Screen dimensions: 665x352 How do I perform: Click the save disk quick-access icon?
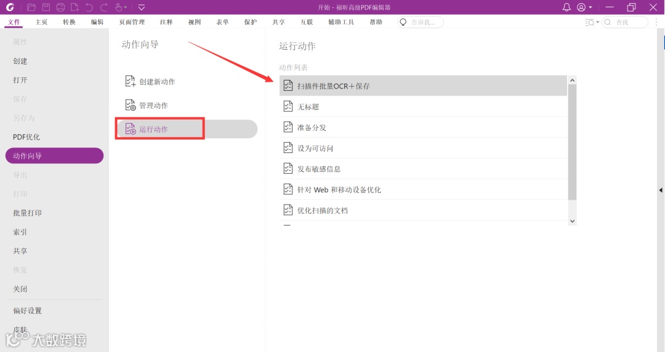point(46,7)
